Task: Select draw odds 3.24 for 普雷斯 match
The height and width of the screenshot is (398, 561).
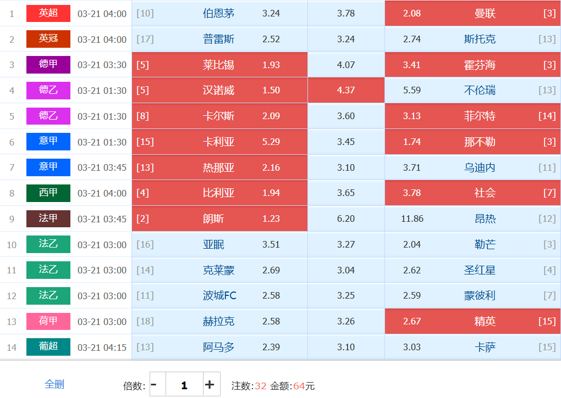Action: (x=346, y=39)
